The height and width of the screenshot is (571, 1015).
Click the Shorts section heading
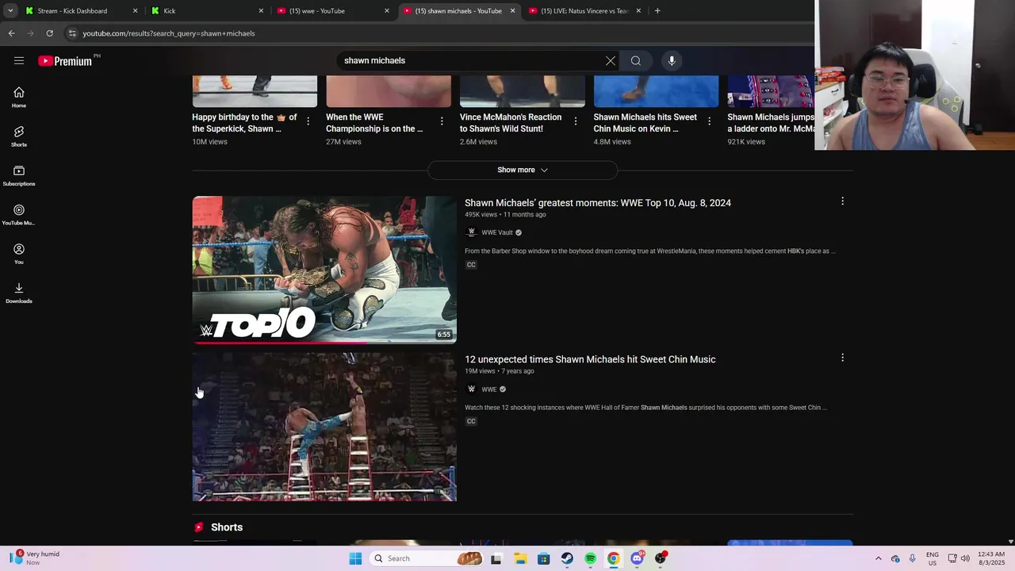pyautogui.click(x=227, y=527)
